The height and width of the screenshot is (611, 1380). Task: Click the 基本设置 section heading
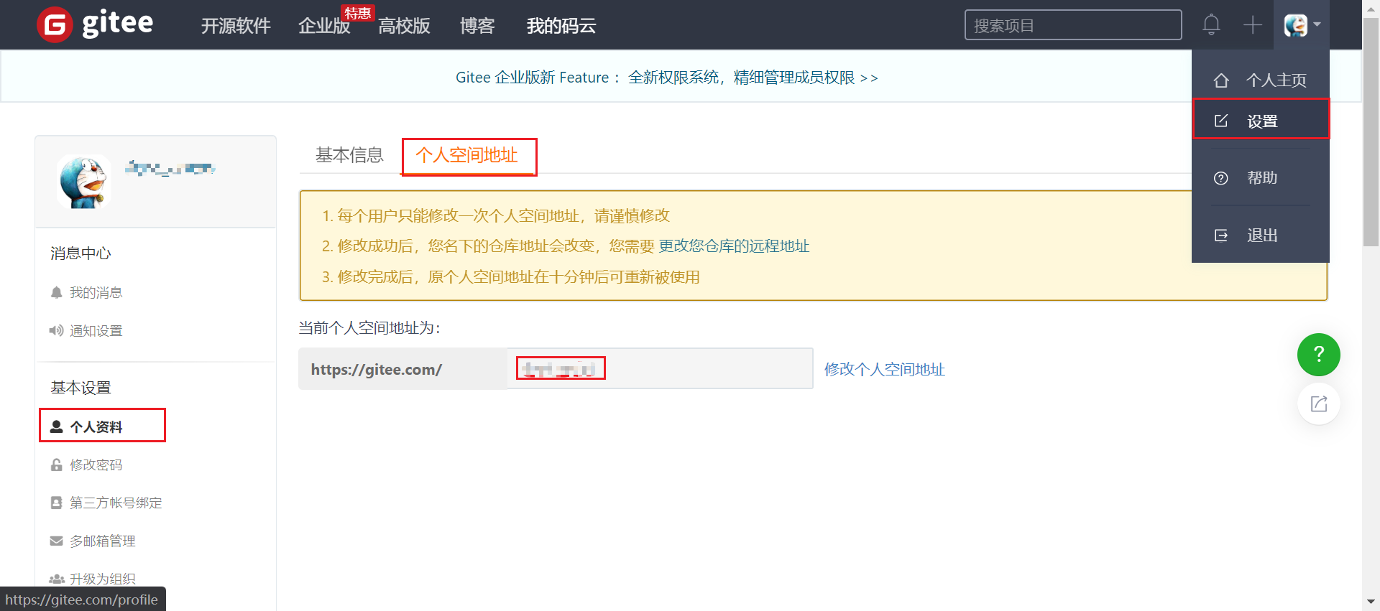pos(80,388)
